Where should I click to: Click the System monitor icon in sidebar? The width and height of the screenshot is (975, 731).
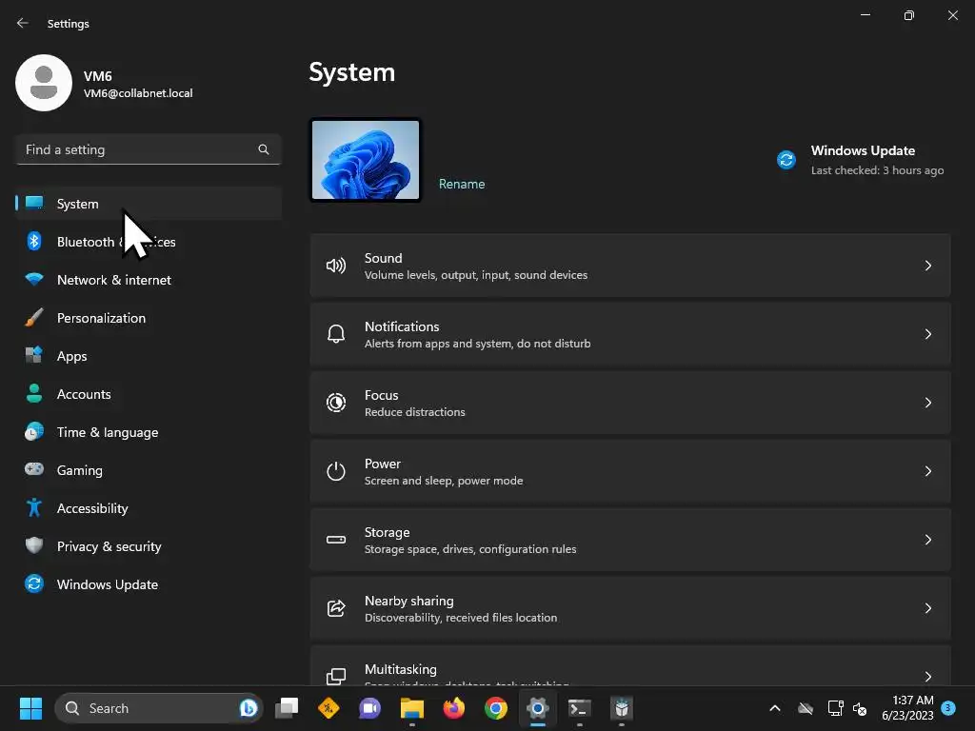(x=34, y=204)
